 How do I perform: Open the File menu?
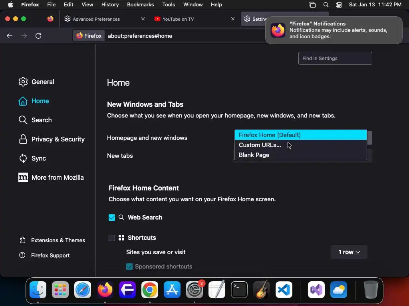point(52,5)
